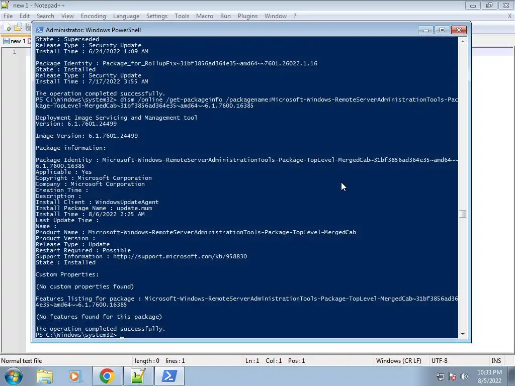Click the 'Applicable : Yes' line

click(x=64, y=172)
